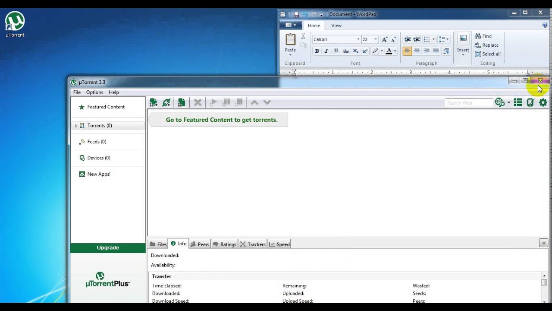
Task: Click the Search Web input field
Action: [x=469, y=103]
